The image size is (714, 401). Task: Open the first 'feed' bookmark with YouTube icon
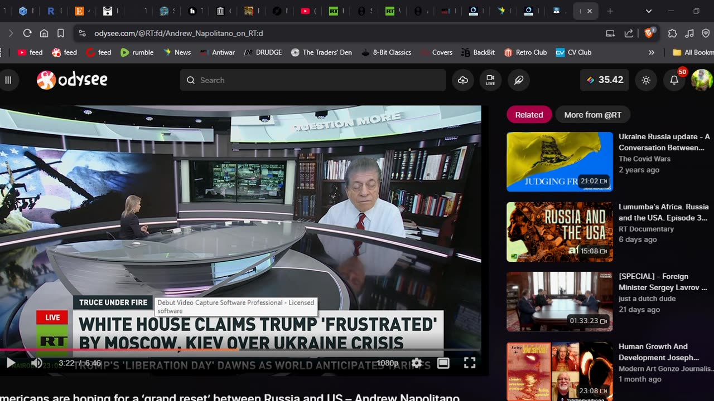tap(30, 52)
